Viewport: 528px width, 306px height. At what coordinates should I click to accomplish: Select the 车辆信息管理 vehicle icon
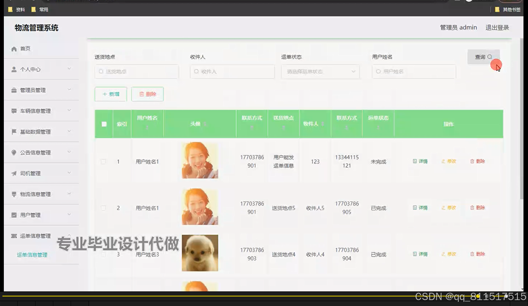pyautogui.click(x=13, y=111)
